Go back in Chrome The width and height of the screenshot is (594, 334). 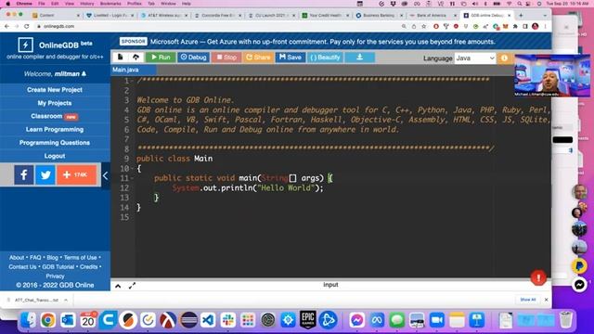click(6, 26)
